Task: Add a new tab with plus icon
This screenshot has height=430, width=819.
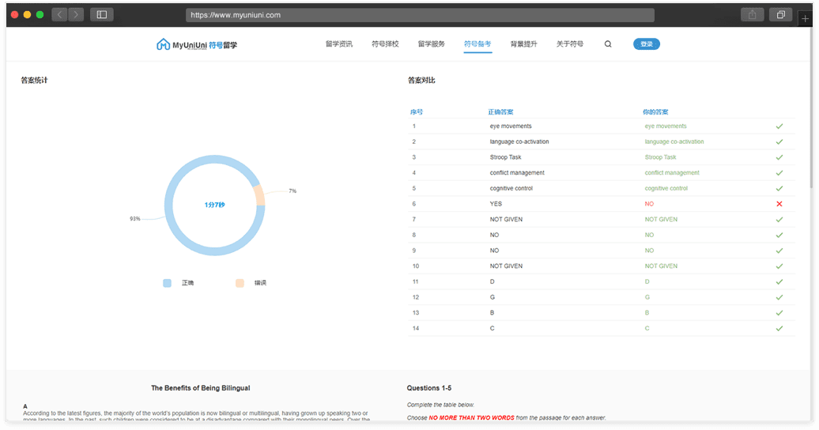Action: [x=806, y=17]
